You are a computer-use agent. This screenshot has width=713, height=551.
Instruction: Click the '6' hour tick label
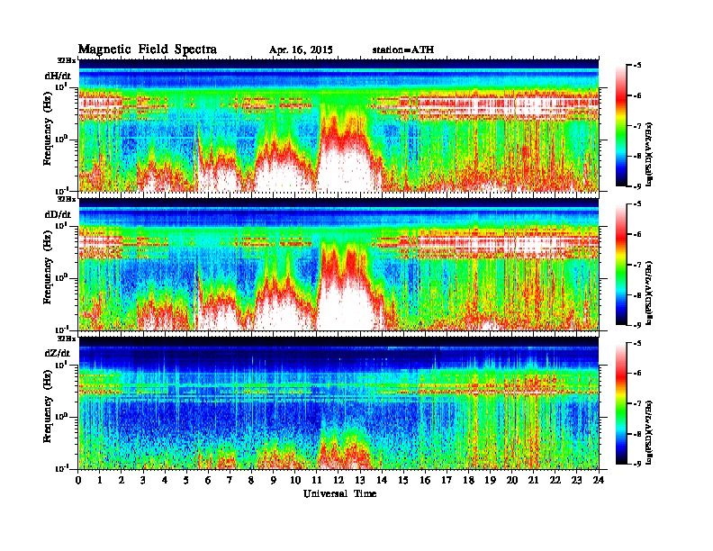209,481
